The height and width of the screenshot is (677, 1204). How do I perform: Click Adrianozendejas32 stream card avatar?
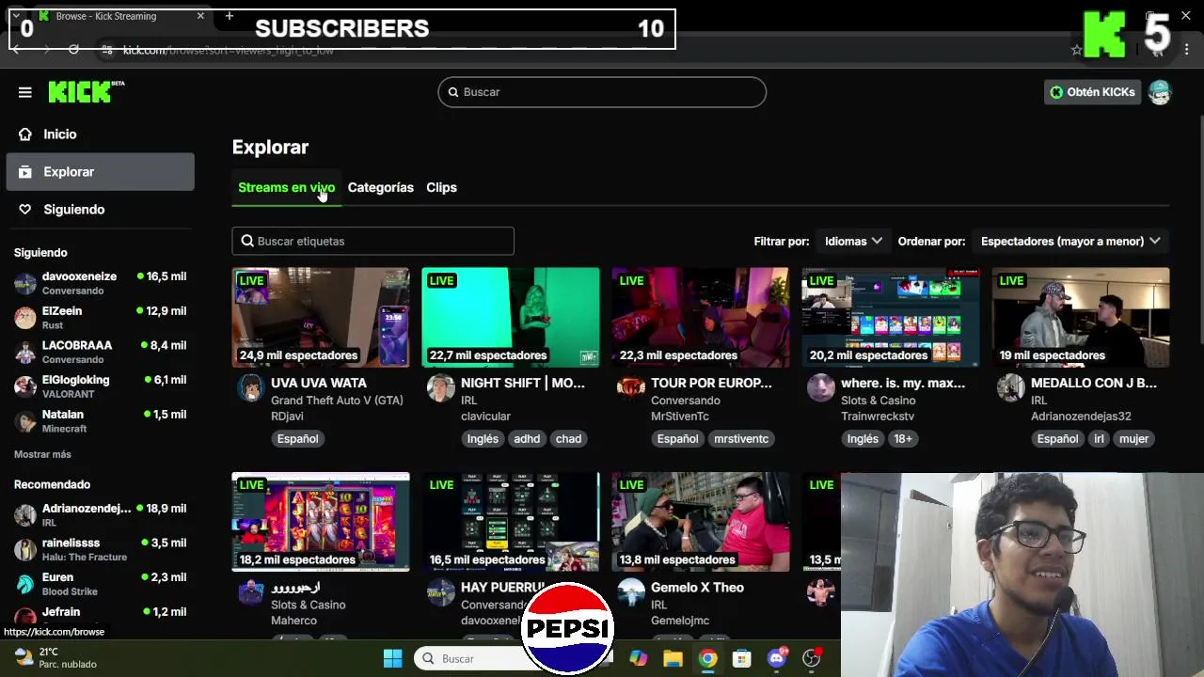(1010, 387)
